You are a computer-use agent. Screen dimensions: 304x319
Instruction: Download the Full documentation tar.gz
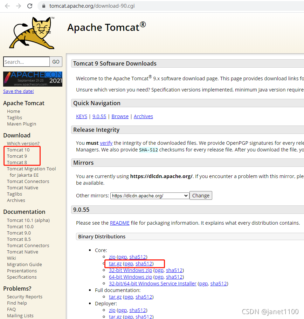(x=115, y=297)
